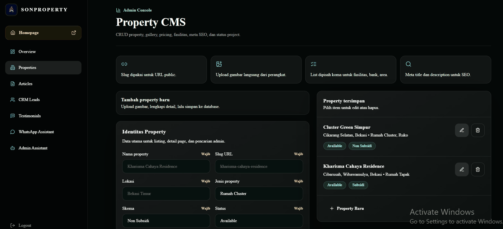Image resolution: width=503 pixels, height=229 pixels.
Task: Click the SONPROPERTY brand text
Action: 44,10
